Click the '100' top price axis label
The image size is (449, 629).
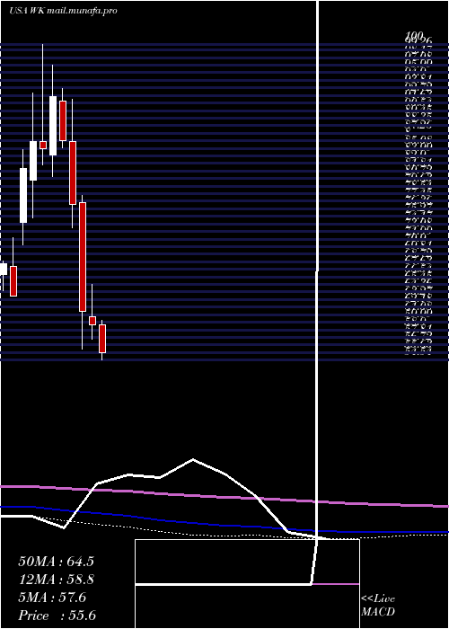[x=414, y=36]
